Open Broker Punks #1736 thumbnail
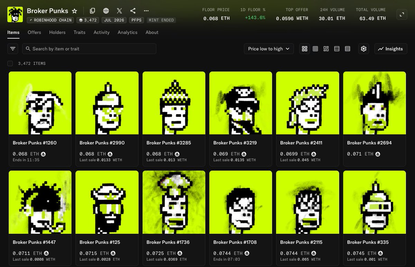This screenshot has height=267, width=415. [x=174, y=202]
